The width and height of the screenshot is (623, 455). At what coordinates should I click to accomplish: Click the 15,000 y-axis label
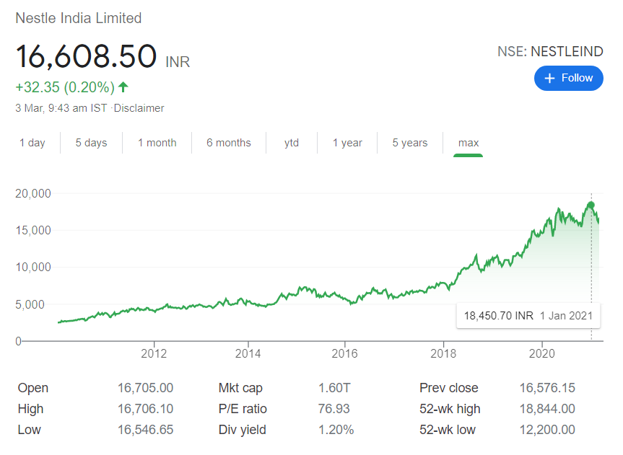click(x=33, y=230)
